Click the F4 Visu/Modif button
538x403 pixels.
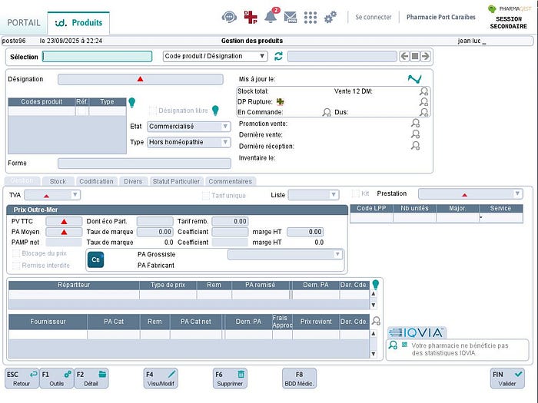tap(161, 378)
